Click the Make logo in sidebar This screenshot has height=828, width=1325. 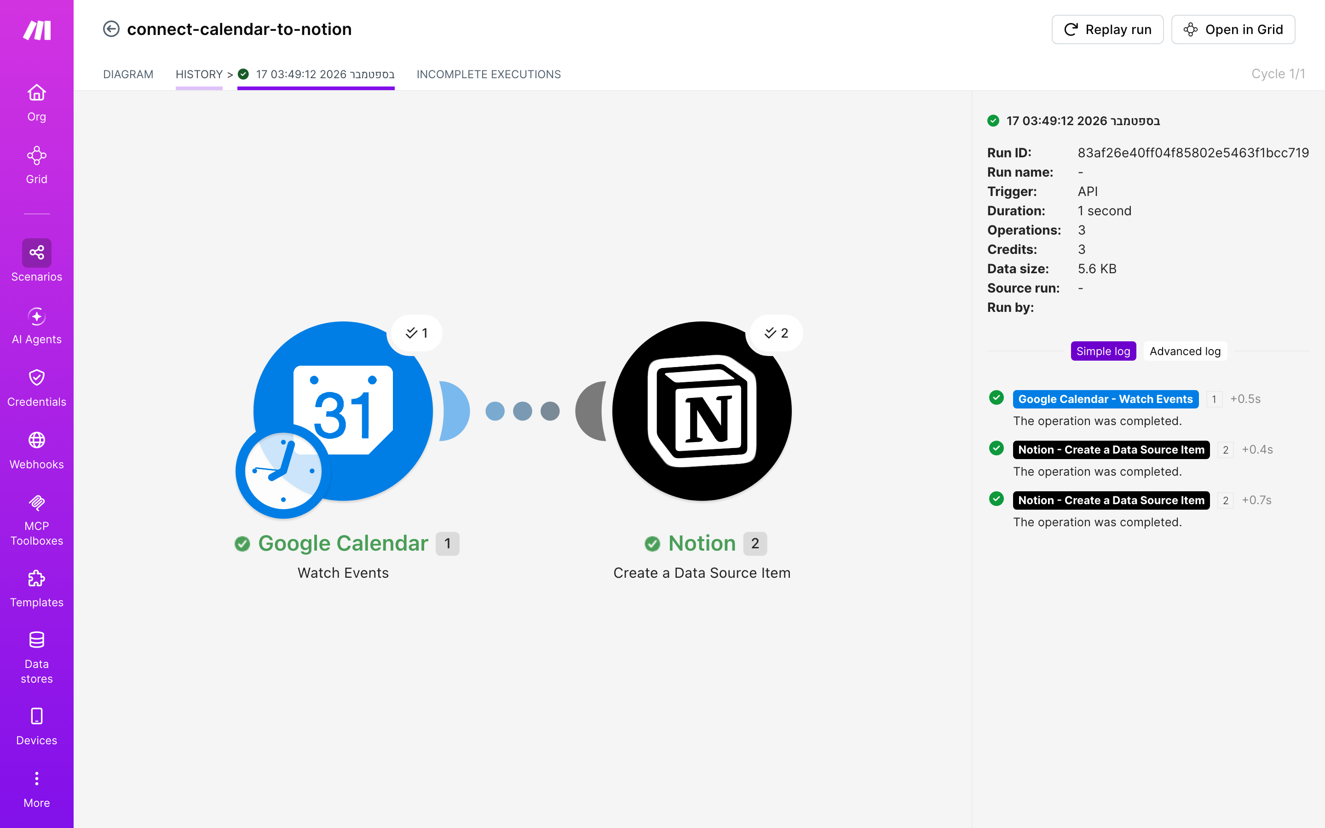click(37, 30)
